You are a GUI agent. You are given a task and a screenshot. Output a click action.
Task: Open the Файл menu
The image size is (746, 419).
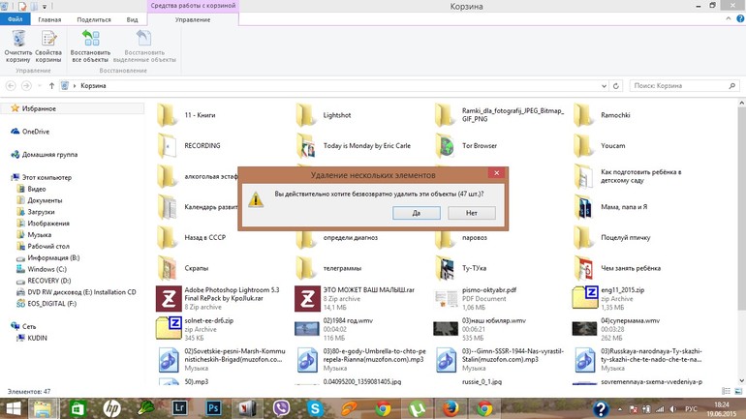(x=15, y=19)
